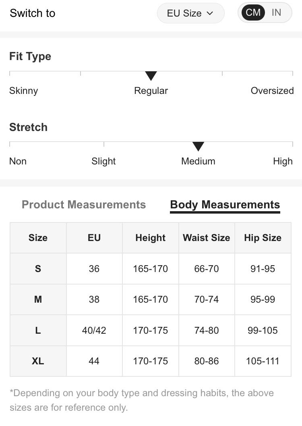Click the EU 40/42 cell
Image resolution: width=302 pixels, height=426 pixels.
tap(94, 330)
